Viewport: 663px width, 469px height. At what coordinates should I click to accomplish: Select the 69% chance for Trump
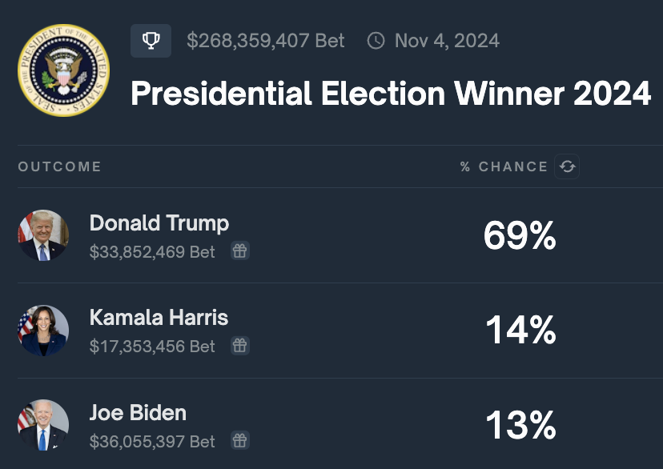[520, 236]
